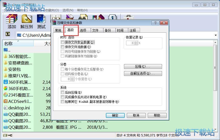Click the drive icon in status bar
Viewport: 220px width, 140px height.
5,135
